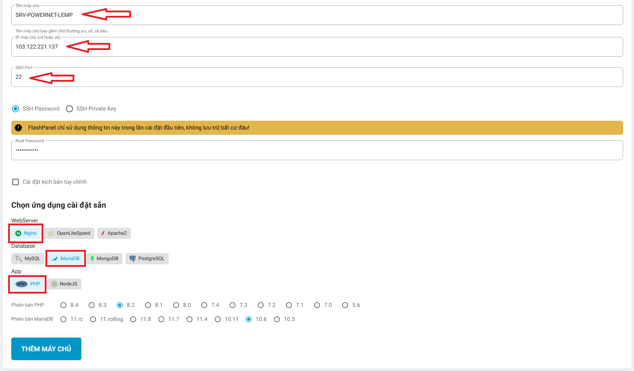Select MariaDB version 11.4
This screenshot has width=634, height=371.
click(x=189, y=319)
